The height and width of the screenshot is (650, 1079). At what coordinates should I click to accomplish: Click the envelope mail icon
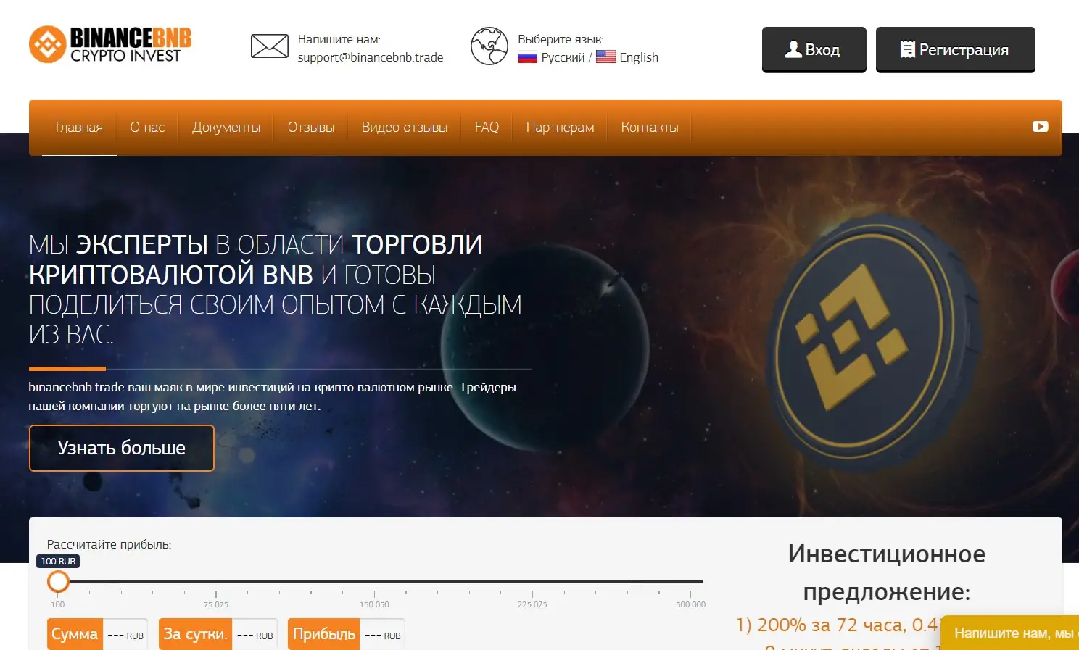[x=270, y=46]
